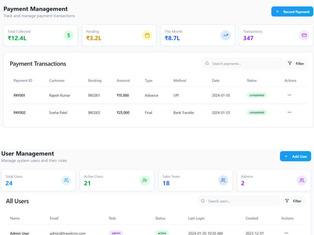Viewport: 314px width, 235px height.
Task: Click booking BKG002
Action: coord(94,112)
